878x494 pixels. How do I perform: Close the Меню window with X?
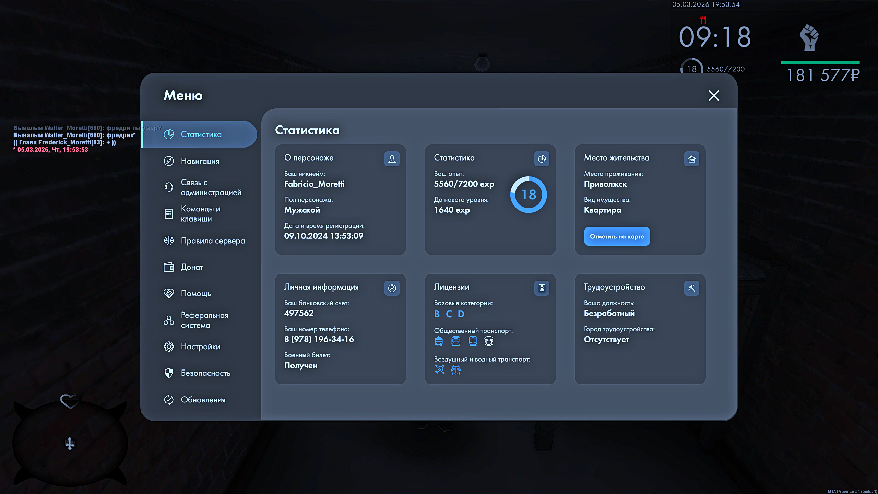[x=714, y=95]
